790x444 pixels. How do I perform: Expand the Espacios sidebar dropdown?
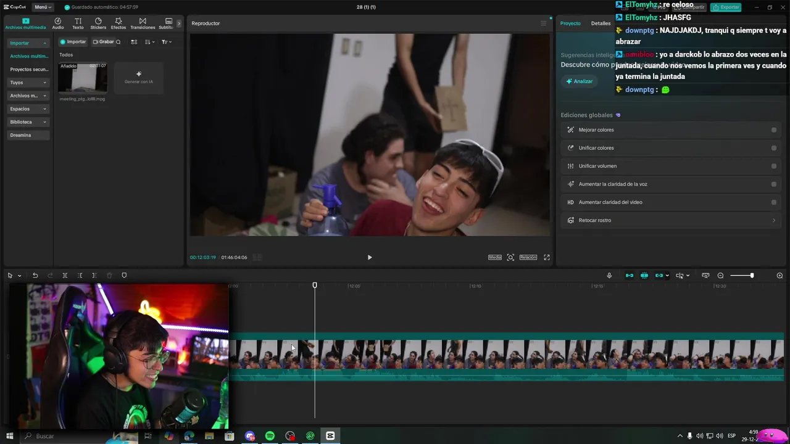[28, 109]
